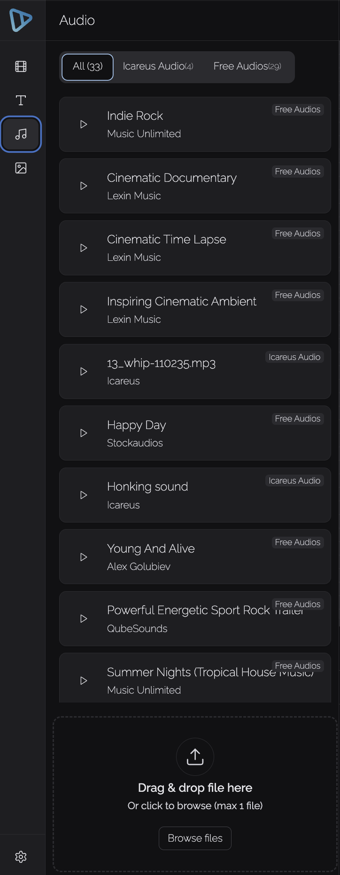
Task: Play the Indie Rock track
Action: point(84,125)
